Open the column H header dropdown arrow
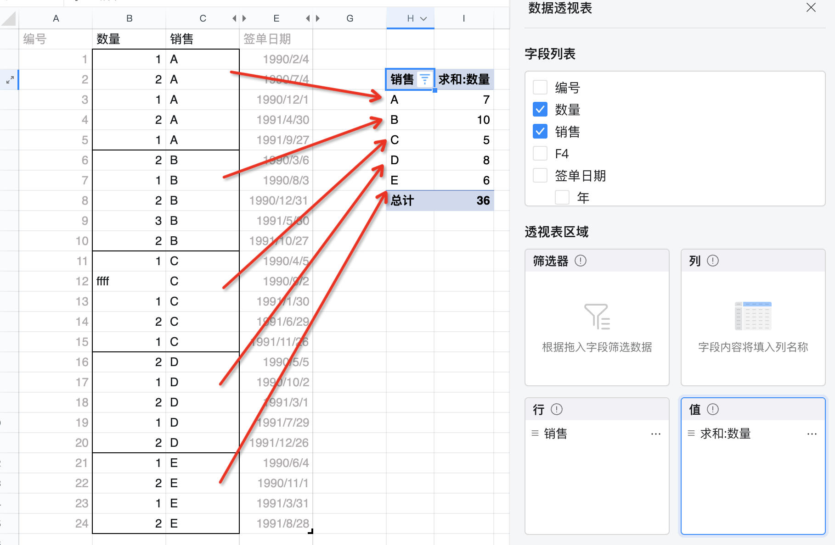This screenshot has width=835, height=545. point(423,19)
